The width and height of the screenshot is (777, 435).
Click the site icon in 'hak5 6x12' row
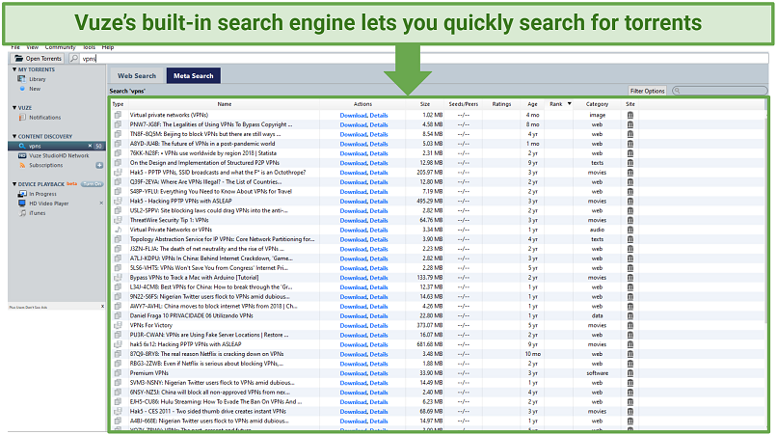tap(630, 344)
